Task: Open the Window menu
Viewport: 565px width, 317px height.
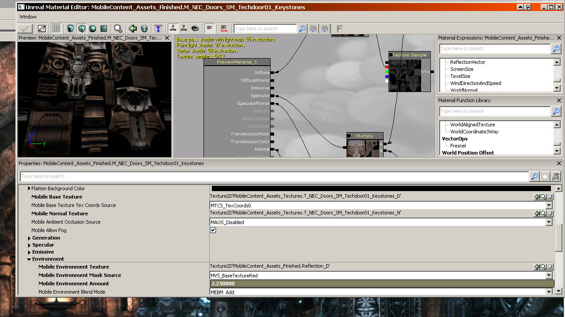Action: coord(28,17)
